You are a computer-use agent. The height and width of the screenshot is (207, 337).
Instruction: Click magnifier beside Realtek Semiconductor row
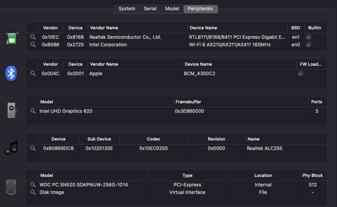pyautogui.click(x=33, y=37)
